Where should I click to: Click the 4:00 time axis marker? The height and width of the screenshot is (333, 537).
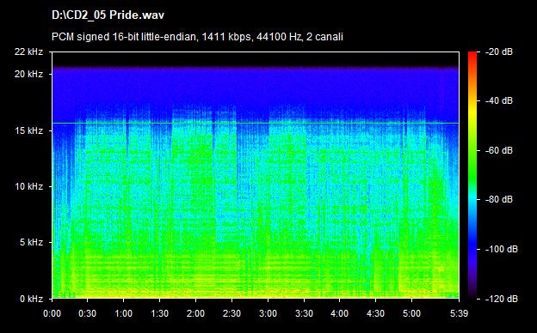339,313
